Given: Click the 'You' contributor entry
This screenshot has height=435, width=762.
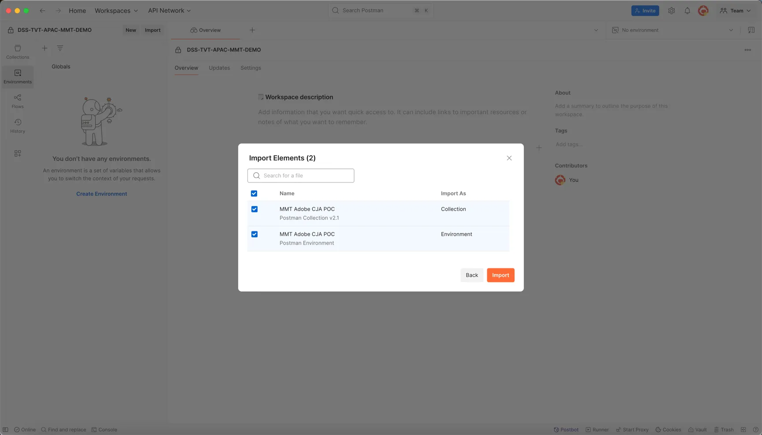Looking at the screenshot, I should (567, 180).
